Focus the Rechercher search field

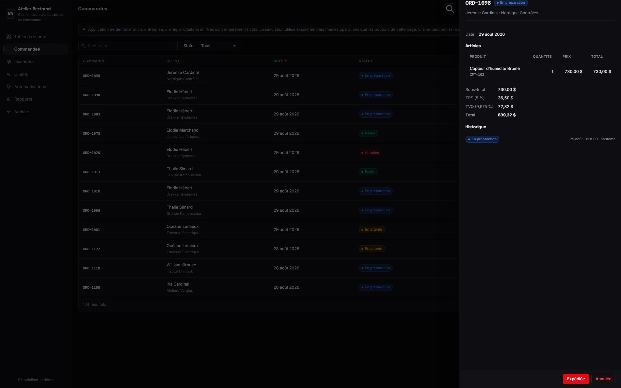point(128,46)
